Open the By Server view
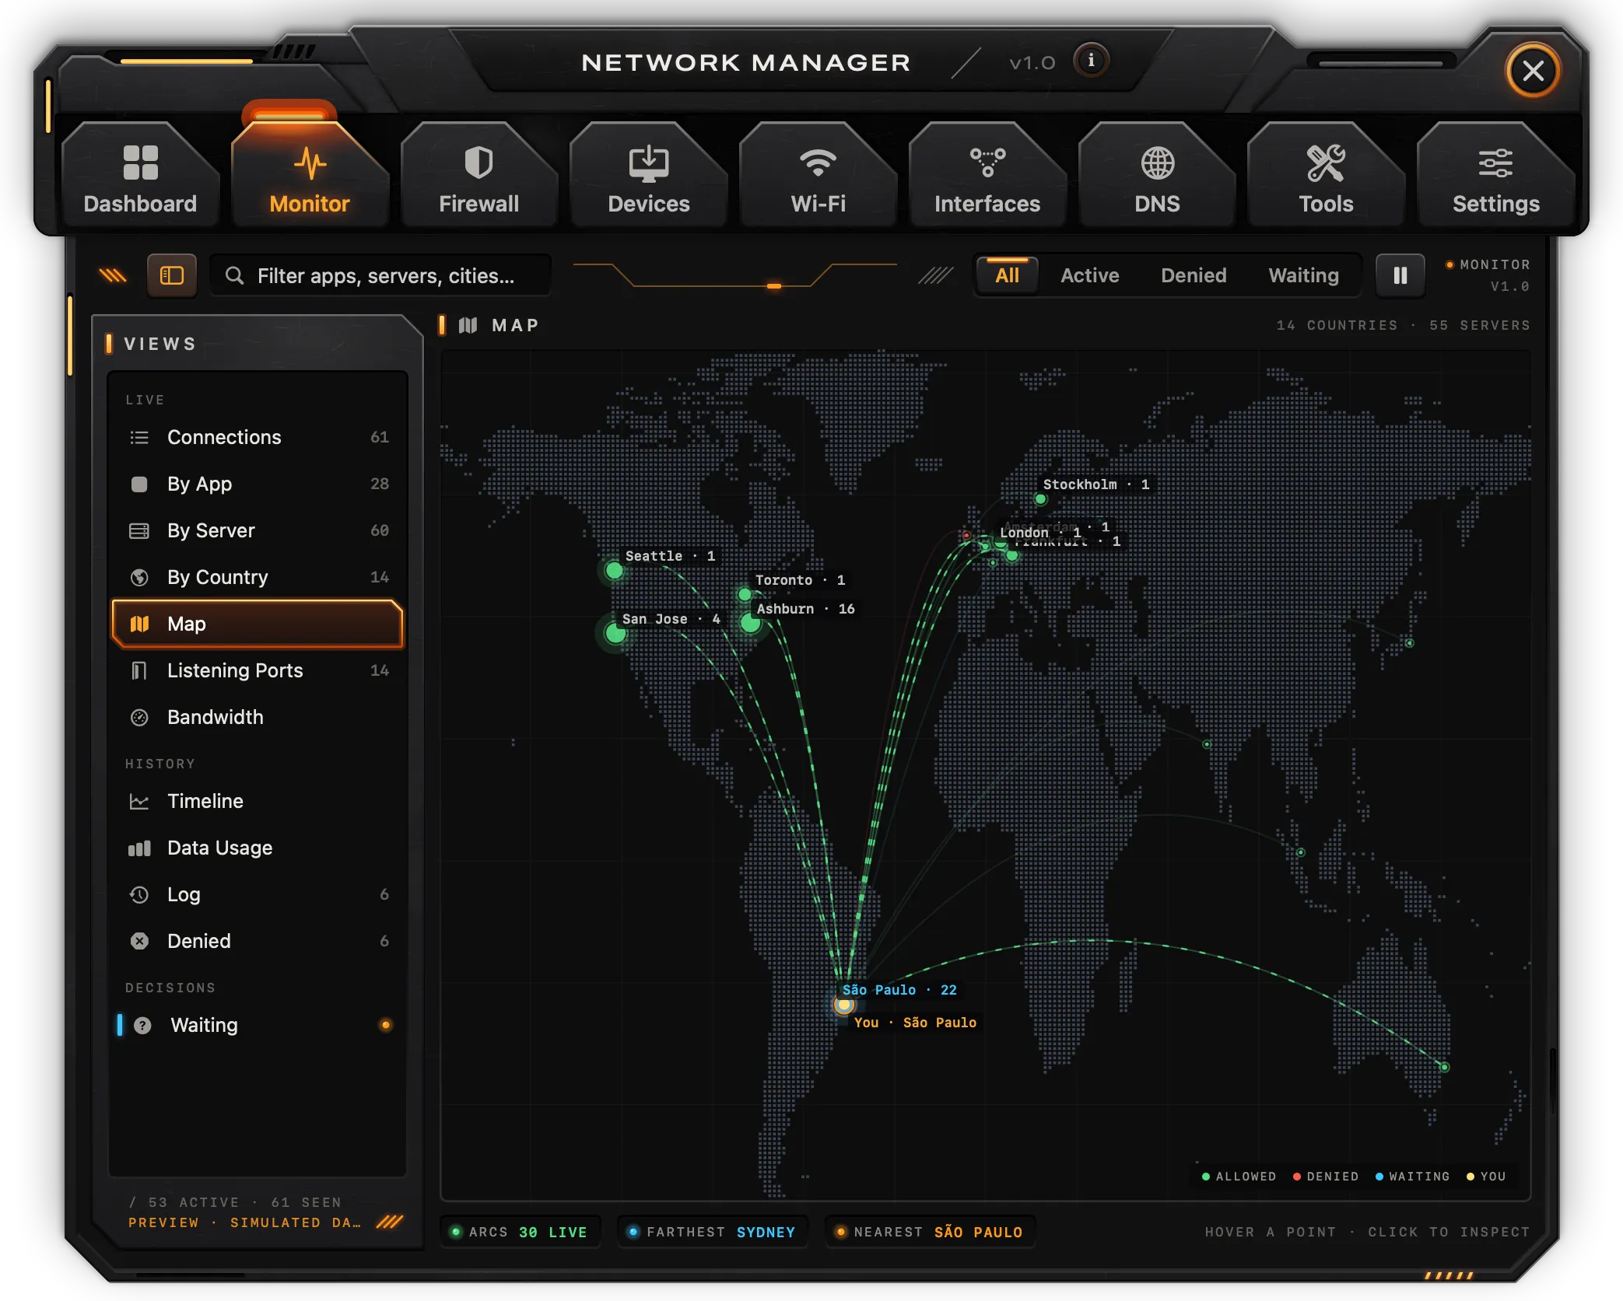This screenshot has height=1301, width=1623. pos(258,530)
